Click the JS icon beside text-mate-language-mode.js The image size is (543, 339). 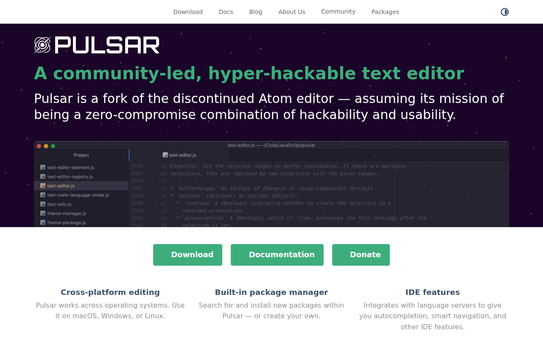[x=43, y=195]
